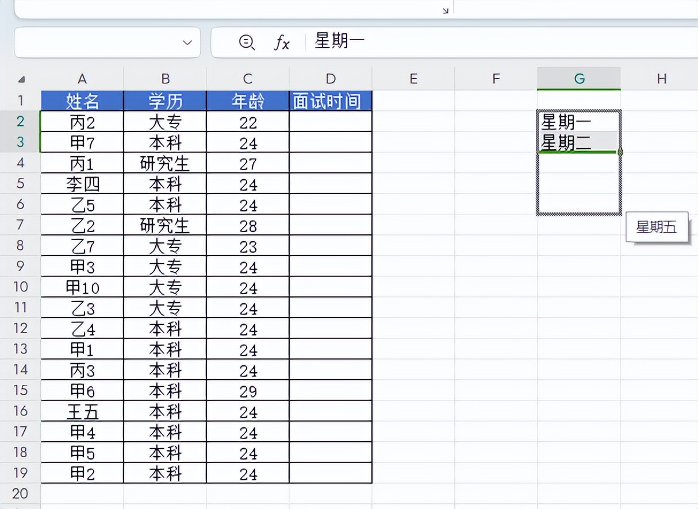Select the name cell 甲10
The height and width of the screenshot is (509, 698).
click(x=82, y=287)
